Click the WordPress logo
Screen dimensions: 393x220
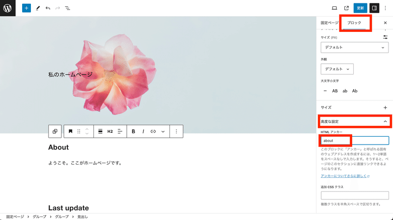(7, 8)
